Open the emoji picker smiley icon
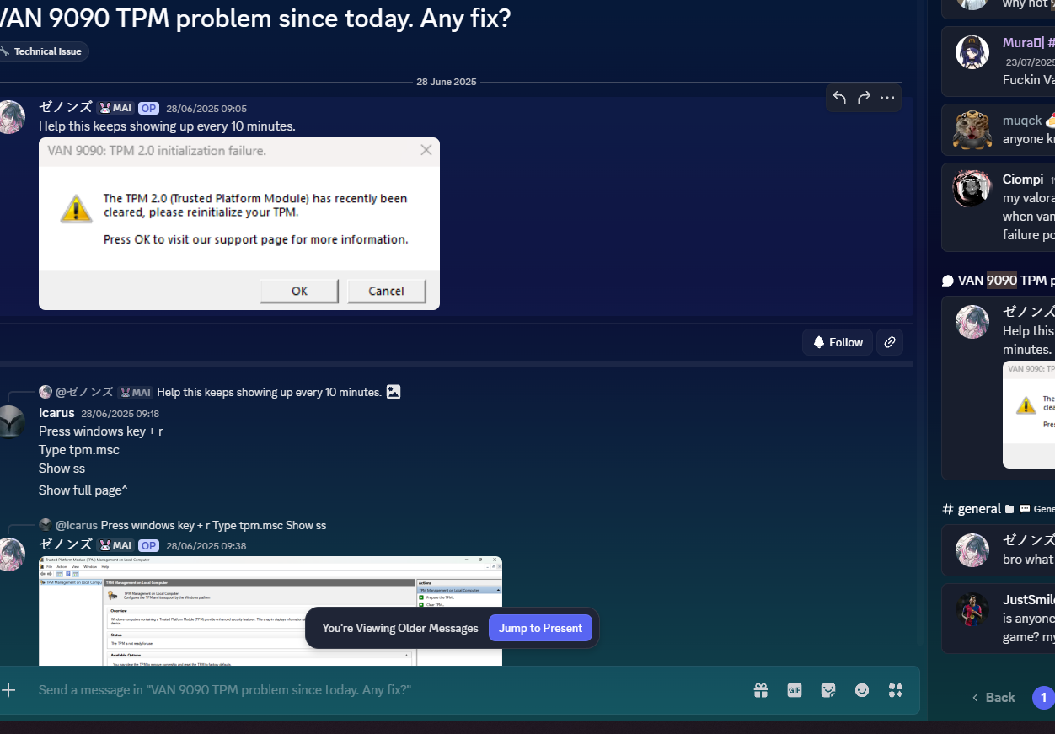The height and width of the screenshot is (734, 1055). 862,690
